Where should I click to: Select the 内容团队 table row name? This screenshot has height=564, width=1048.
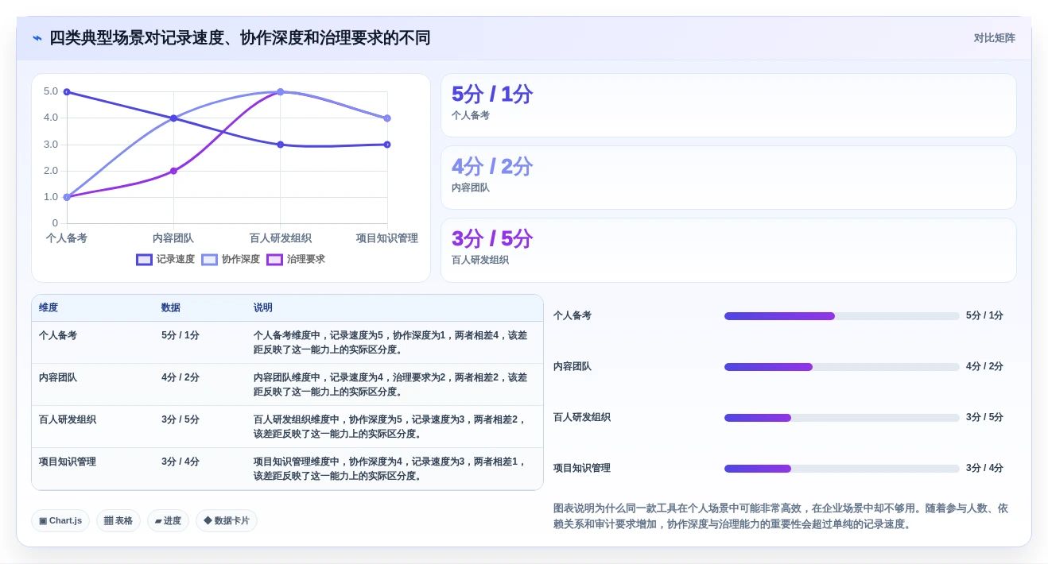pos(58,377)
